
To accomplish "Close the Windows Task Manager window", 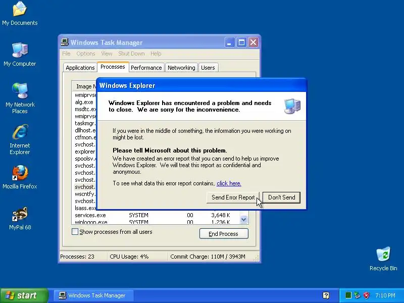I will [254, 42].
